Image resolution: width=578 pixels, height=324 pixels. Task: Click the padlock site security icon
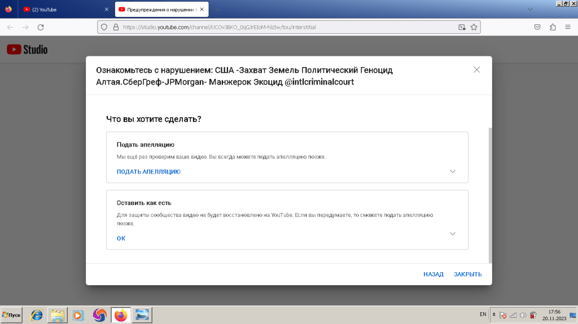(x=116, y=27)
